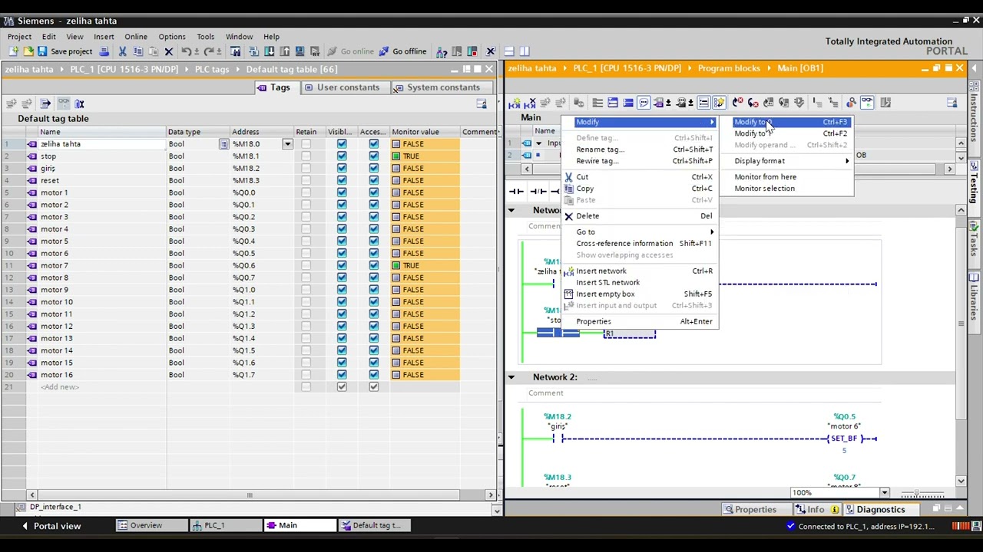The image size is (983, 552).
Task: Toggle Accessible checkbox for motor 7 tag
Action: [374, 265]
